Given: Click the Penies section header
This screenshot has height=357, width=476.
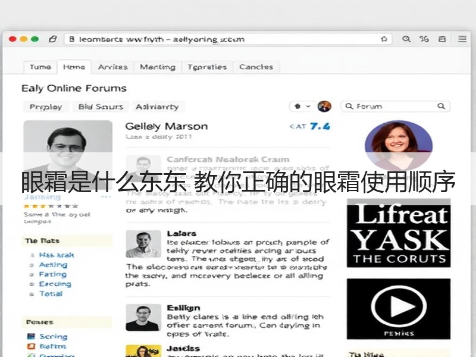Looking at the screenshot, I should pos(67,322).
